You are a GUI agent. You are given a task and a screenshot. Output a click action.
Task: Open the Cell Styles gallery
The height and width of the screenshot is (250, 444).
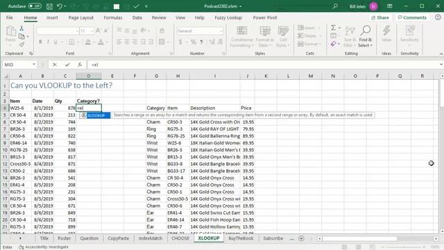click(282, 37)
